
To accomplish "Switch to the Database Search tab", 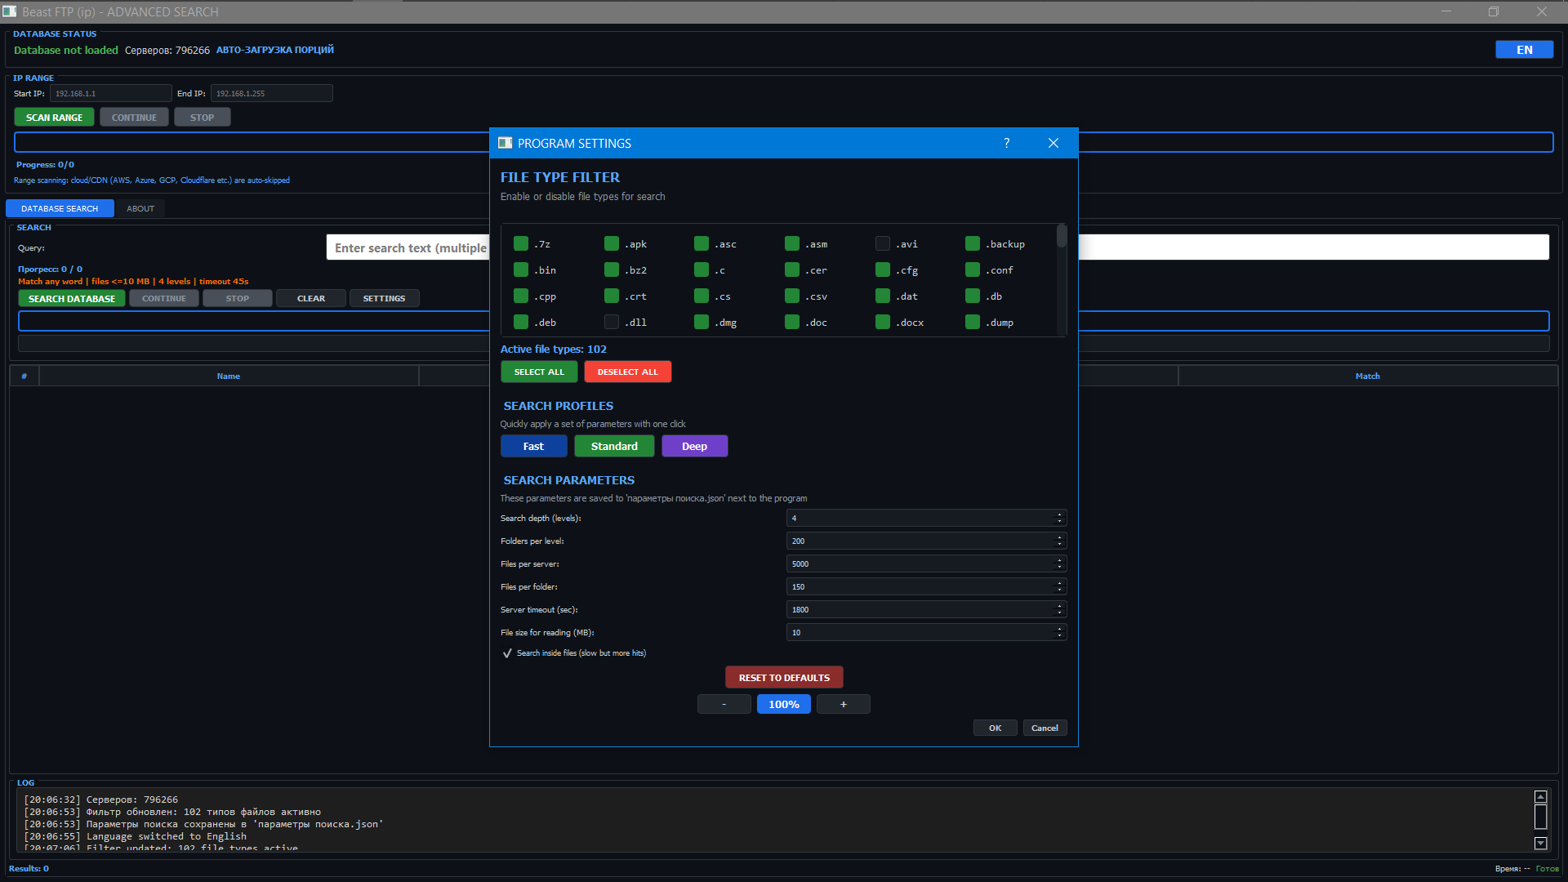I will [60, 208].
